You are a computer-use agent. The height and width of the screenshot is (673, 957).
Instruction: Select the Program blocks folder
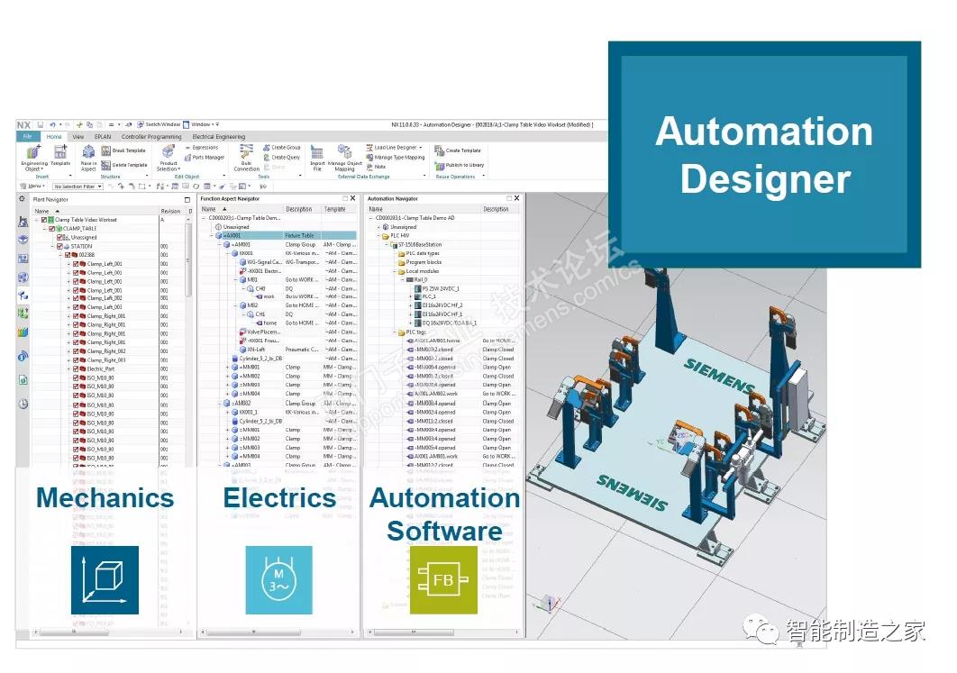coord(423,262)
